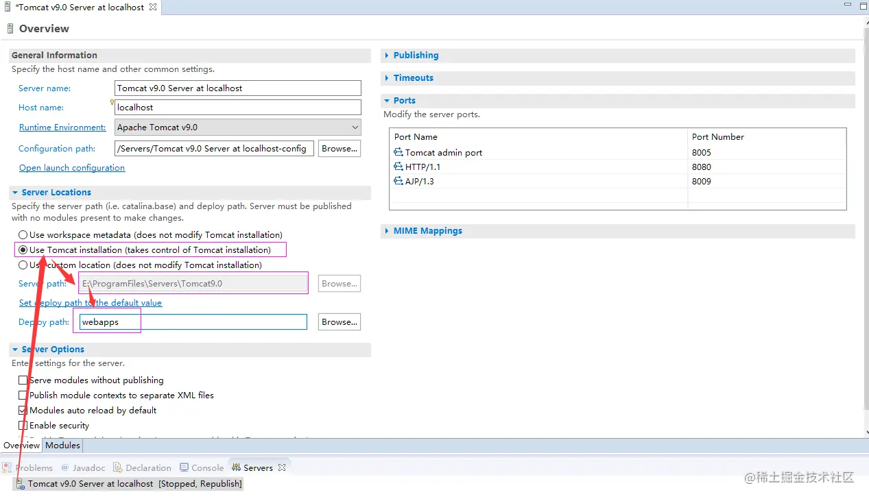Minimize the editor area
Screen dimensions: 869x499
pyautogui.click(x=848, y=5)
